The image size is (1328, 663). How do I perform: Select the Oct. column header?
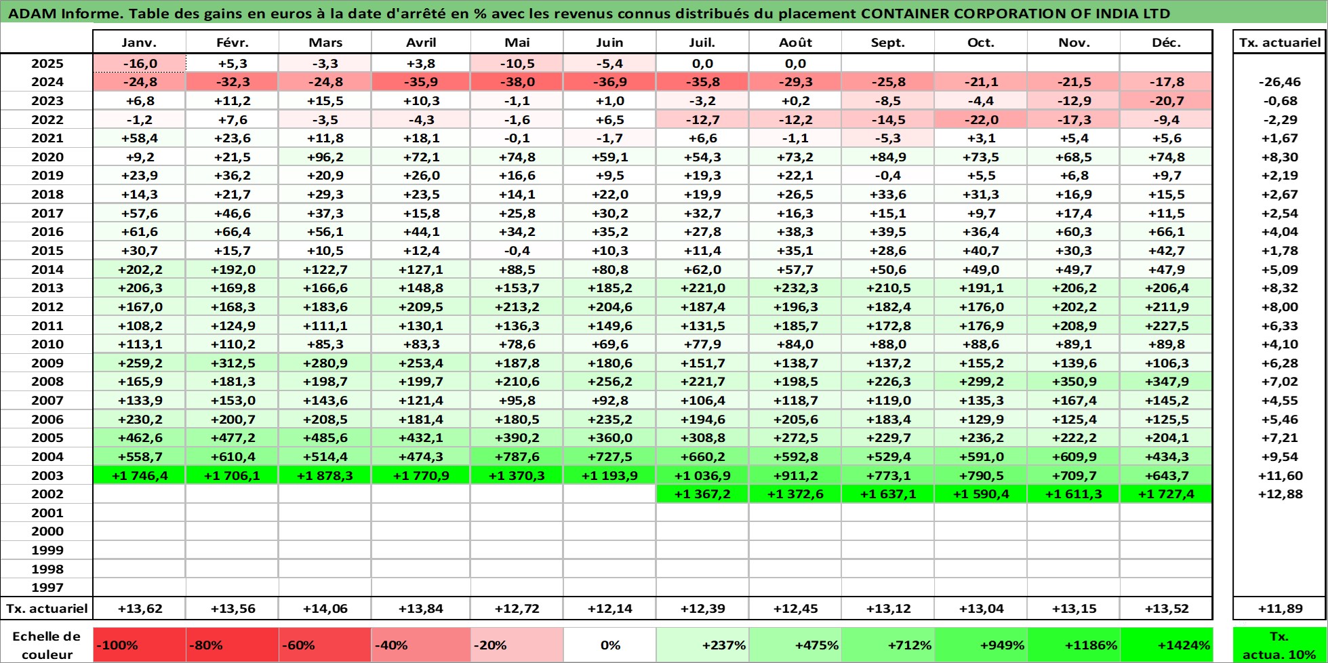[x=981, y=42]
